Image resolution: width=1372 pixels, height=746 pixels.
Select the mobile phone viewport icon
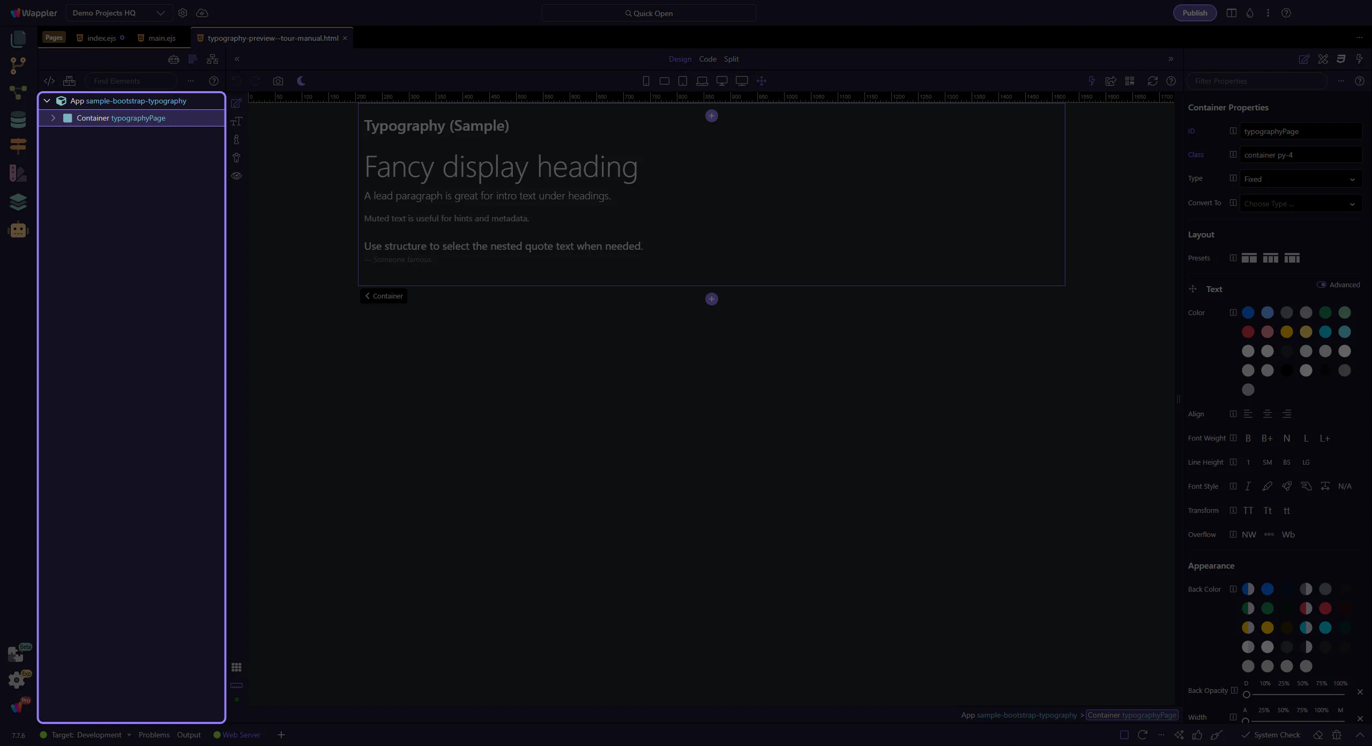(646, 81)
